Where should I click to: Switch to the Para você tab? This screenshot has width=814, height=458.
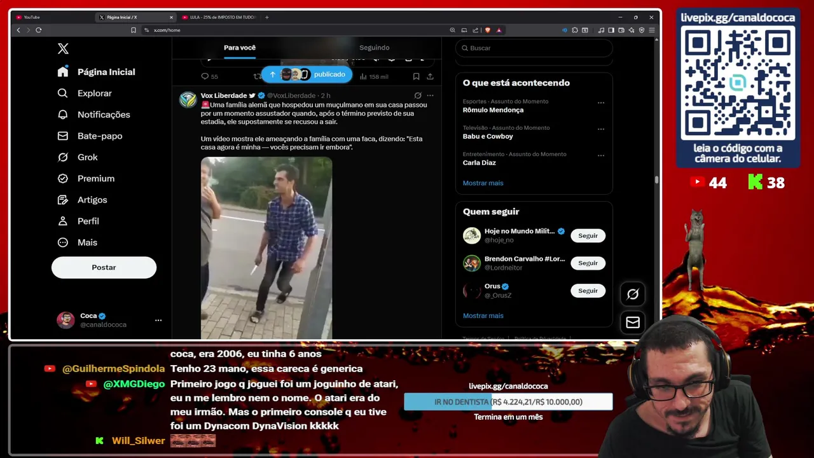pyautogui.click(x=240, y=48)
